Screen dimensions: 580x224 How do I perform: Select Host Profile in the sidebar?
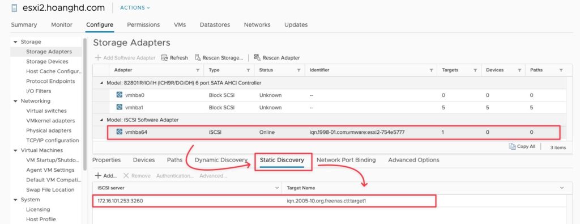click(x=41, y=219)
